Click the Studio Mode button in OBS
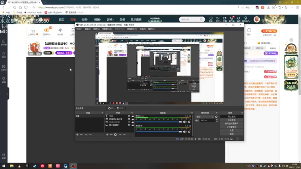 pos(231,127)
